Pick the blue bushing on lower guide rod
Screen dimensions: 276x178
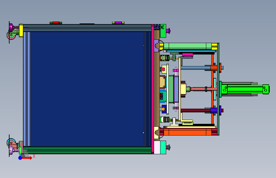coord(214,110)
